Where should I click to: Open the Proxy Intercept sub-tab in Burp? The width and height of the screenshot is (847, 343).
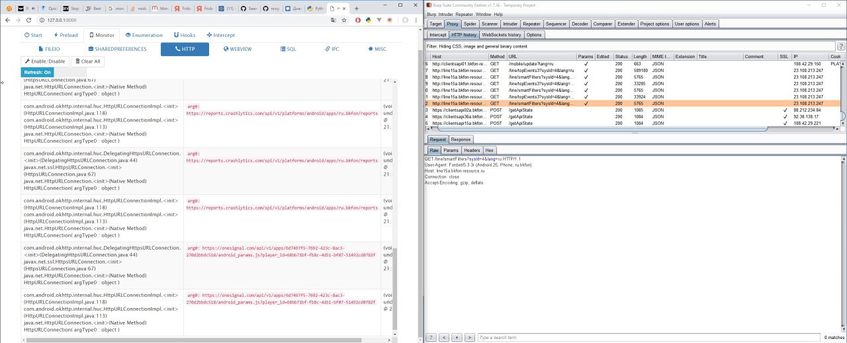pyautogui.click(x=437, y=34)
